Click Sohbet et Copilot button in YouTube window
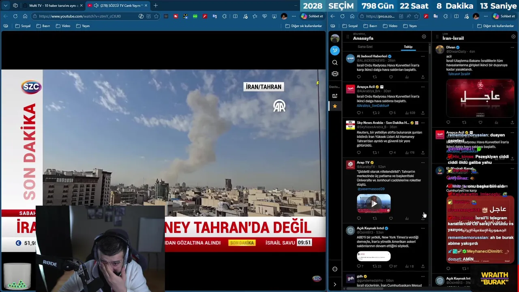519x292 pixels. click(x=312, y=16)
